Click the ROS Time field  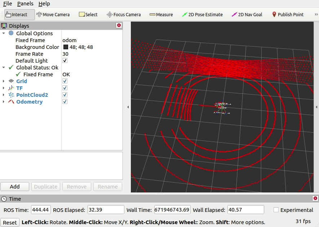click(x=41, y=209)
